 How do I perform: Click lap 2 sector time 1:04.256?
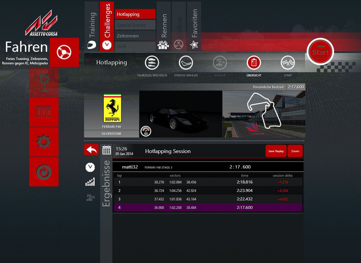(x=175, y=191)
